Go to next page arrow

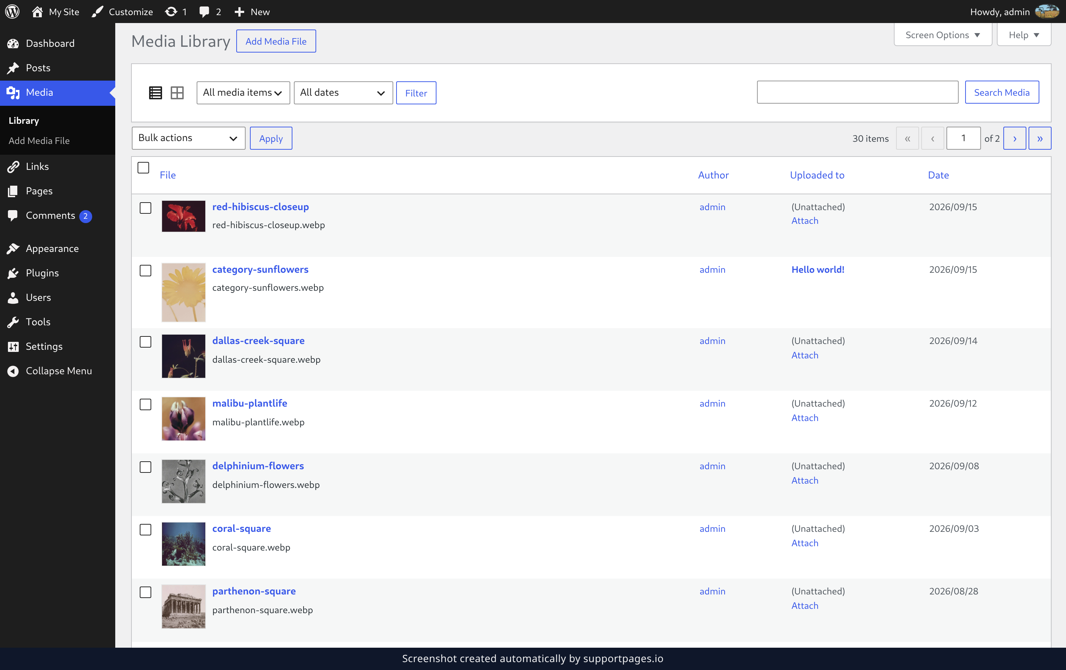(x=1015, y=139)
